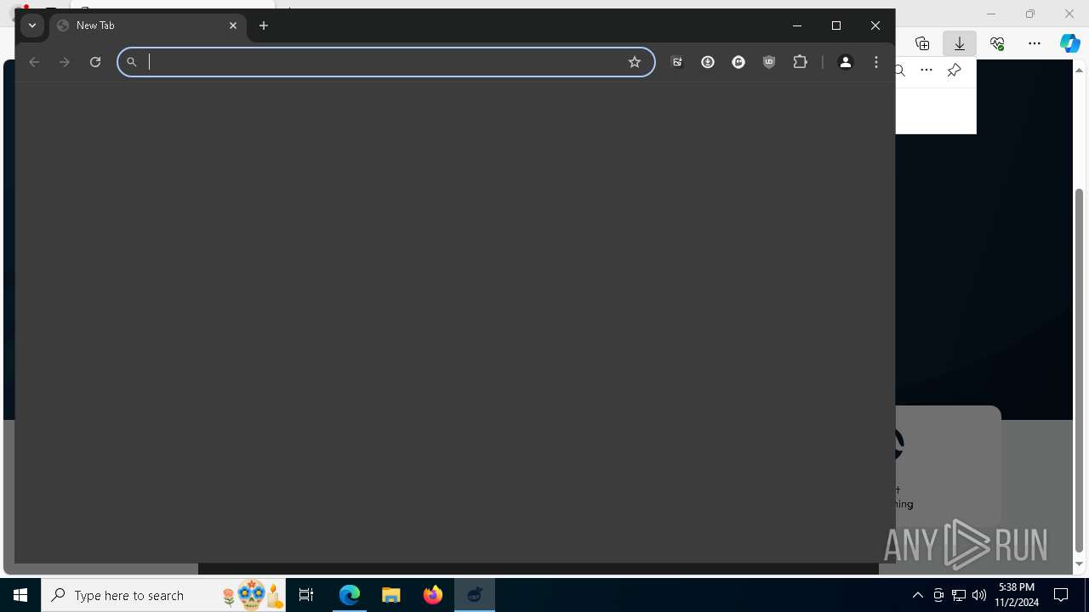
Task: Open the user profile avatar
Action: click(846, 62)
